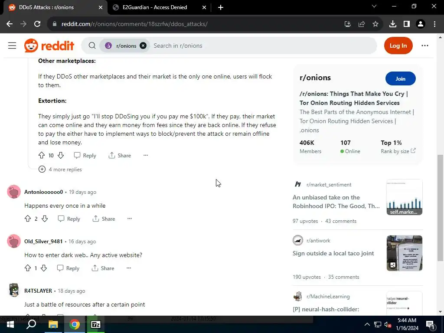The width and height of the screenshot is (444, 333).
Task: Open r/market_sentiment community link
Action: [329, 185]
